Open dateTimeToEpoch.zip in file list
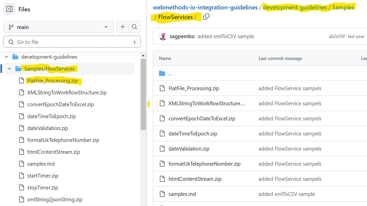 (193, 134)
